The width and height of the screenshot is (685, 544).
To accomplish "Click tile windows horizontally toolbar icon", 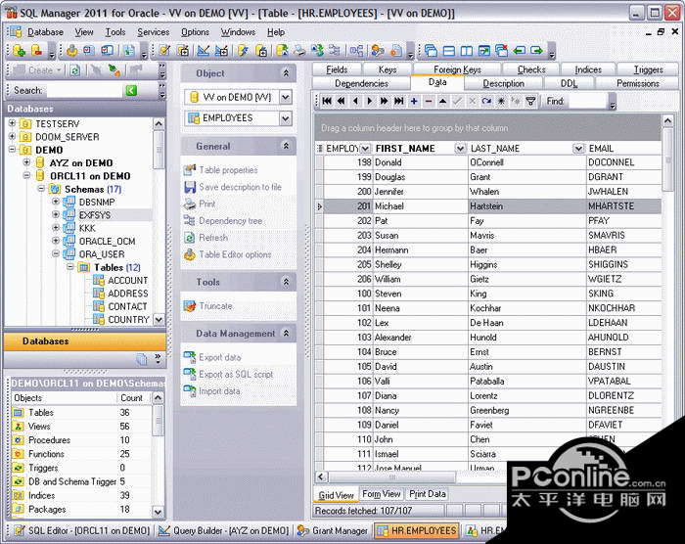I will click(x=448, y=51).
